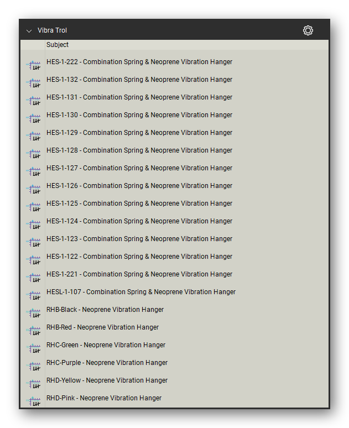Screen dimensions: 349x428
Task: Pick the HES-1-222 Combination Spring hanger text
Action: [x=139, y=62]
